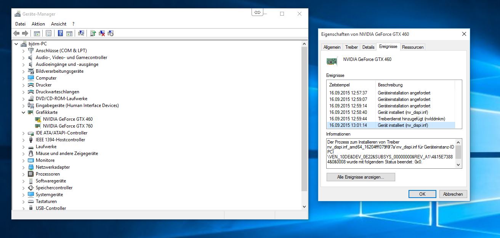Click the graphics card image in properties dialog
The image size is (500, 238).
tap(332, 61)
